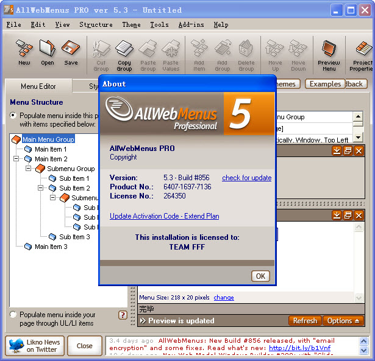Collapse the nested Submenu group node
Viewport: 375px width, 361px height.
click(x=52, y=197)
